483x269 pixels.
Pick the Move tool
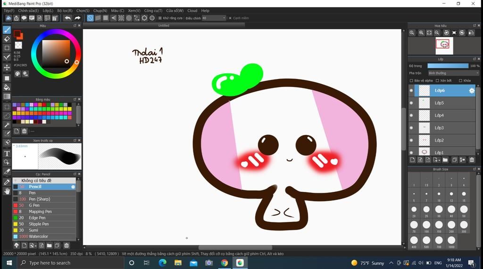pyautogui.click(x=7, y=67)
